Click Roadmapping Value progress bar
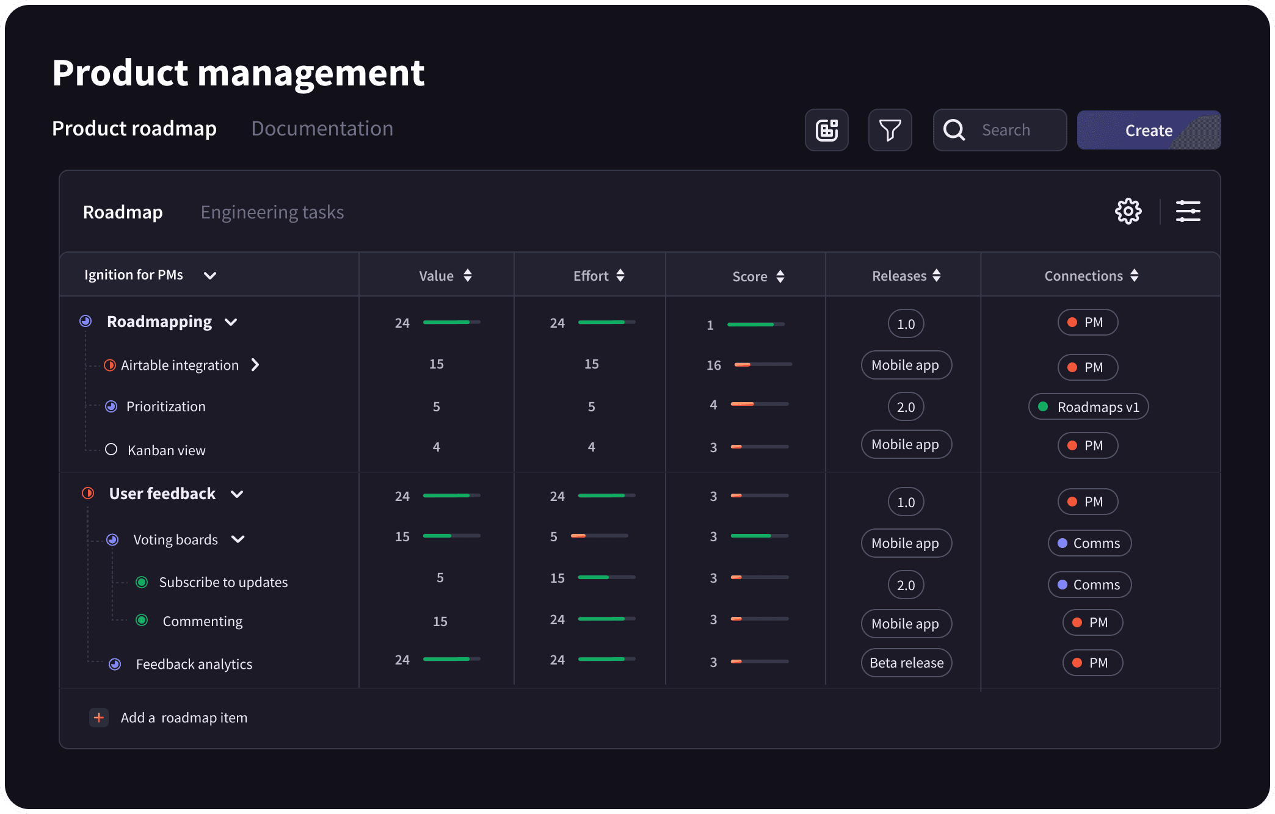Screen dimensions: 1275x814 click(452, 322)
